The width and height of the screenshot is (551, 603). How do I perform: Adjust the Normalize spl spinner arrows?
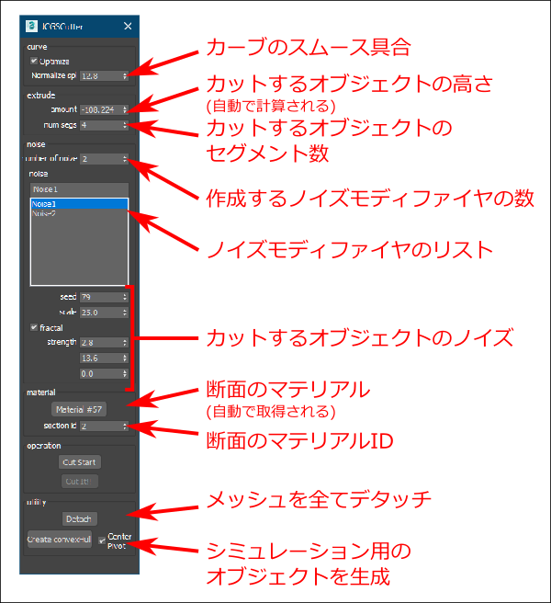pyautogui.click(x=125, y=75)
